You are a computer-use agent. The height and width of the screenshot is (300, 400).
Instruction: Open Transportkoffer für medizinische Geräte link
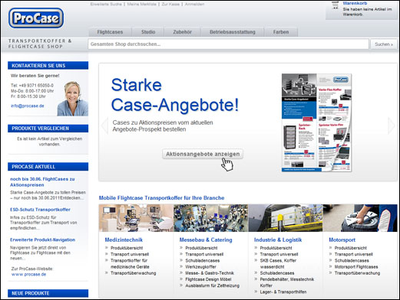click(x=130, y=264)
